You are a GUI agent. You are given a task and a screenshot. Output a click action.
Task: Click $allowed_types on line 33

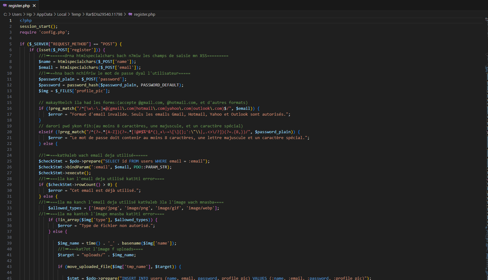65,208
